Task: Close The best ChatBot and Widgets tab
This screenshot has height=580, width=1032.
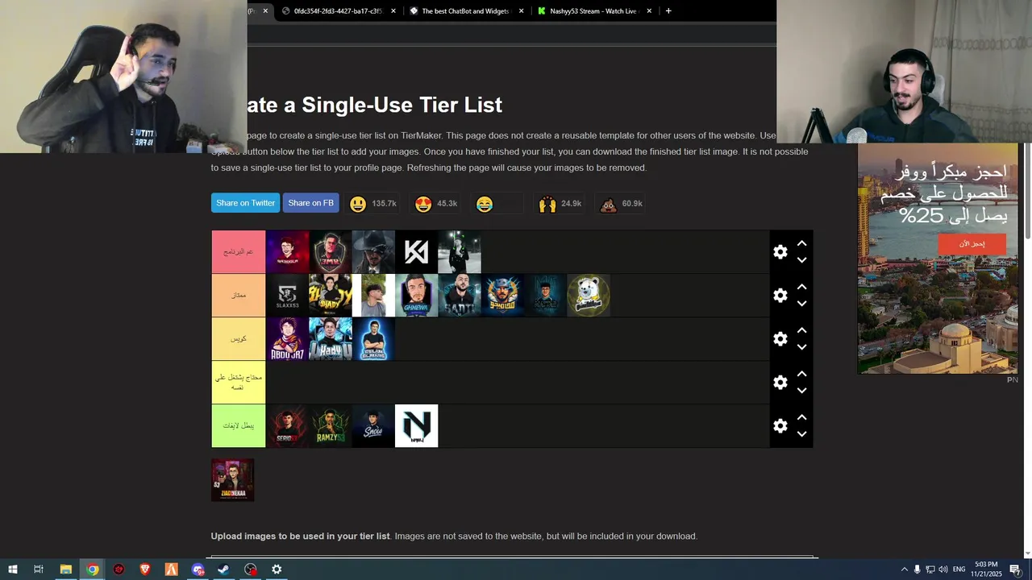Action: (521, 11)
